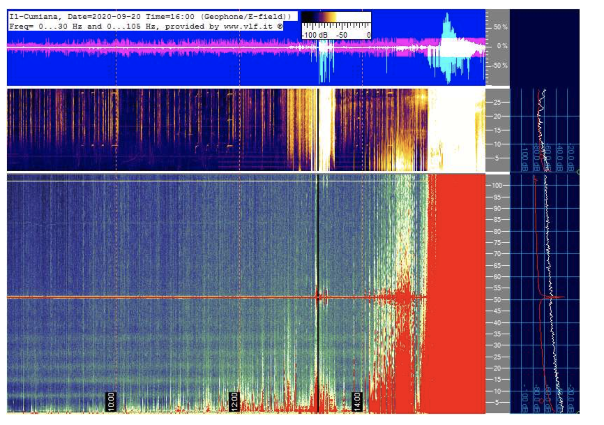Click the 30 Hz tick on the lower axis

[497, 345]
